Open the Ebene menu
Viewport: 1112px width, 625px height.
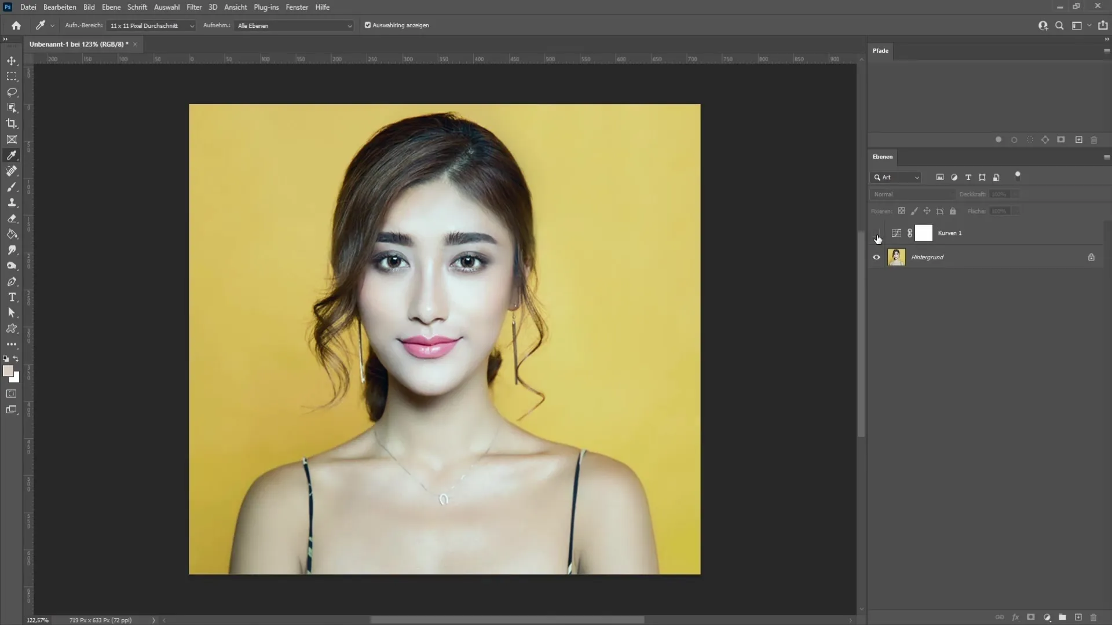pos(109,7)
